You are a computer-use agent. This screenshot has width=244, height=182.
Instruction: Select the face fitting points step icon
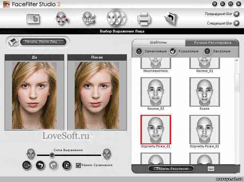(62, 19)
